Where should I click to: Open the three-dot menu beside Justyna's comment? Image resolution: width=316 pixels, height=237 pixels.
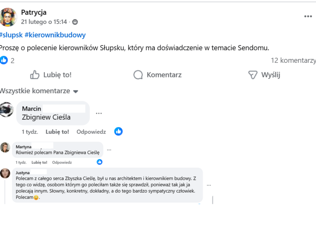click(209, 185)
